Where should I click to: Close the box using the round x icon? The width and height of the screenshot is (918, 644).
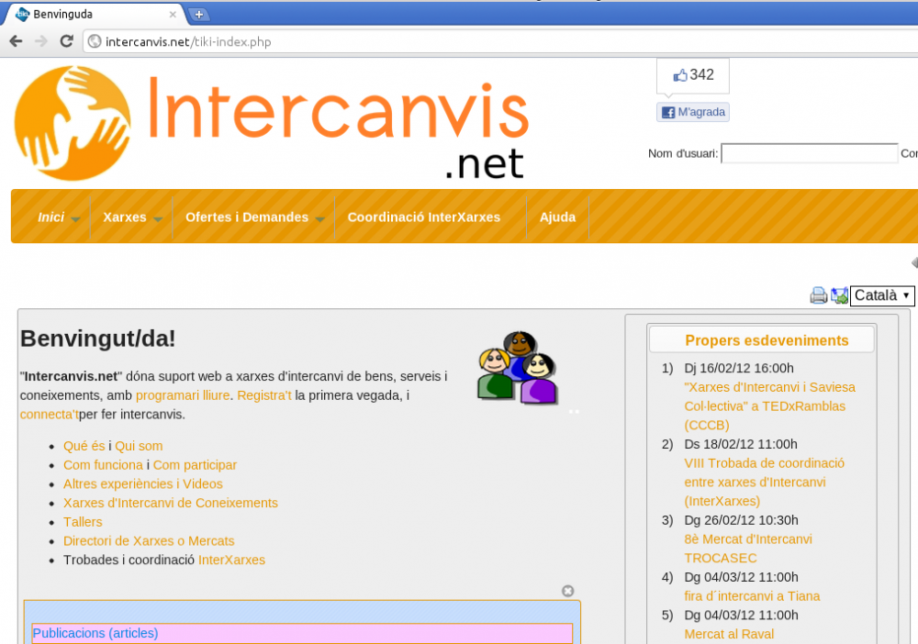568,591
